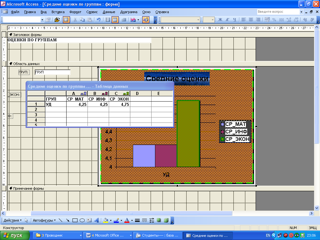Open the Chart Type dropdown arrow
The height and width of the screenshot is (240, 320).
point(138,20)
